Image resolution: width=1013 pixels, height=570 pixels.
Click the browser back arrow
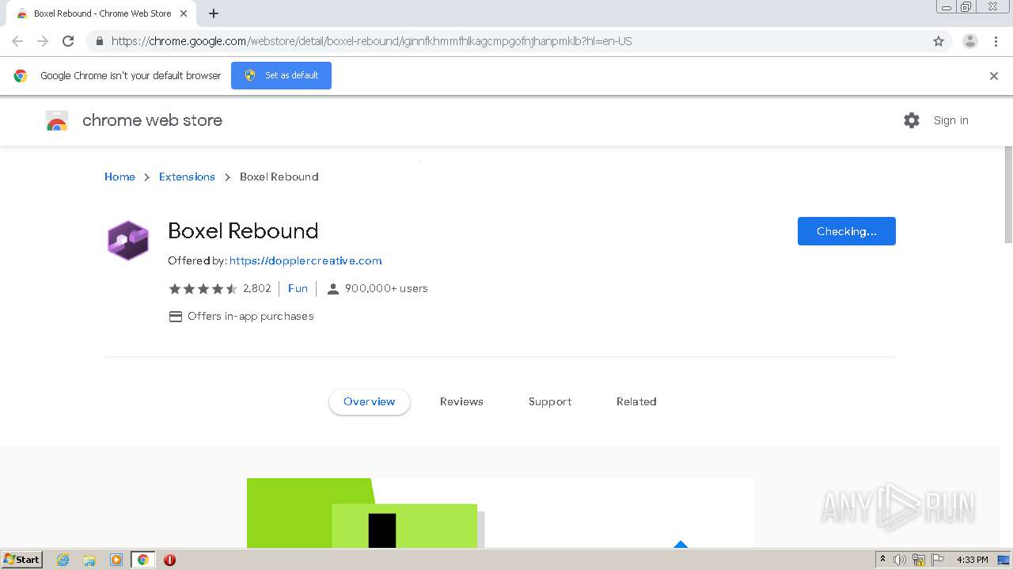17,41
